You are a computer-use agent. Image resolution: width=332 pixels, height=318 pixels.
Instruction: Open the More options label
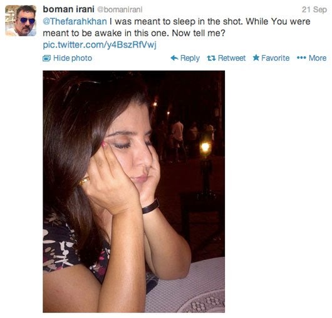point(318,58)
